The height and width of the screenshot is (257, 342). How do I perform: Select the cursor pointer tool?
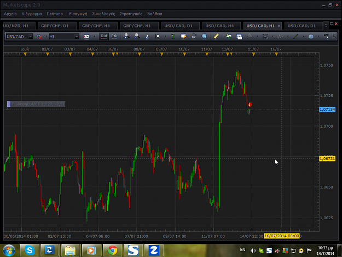[x=147, y=37]
